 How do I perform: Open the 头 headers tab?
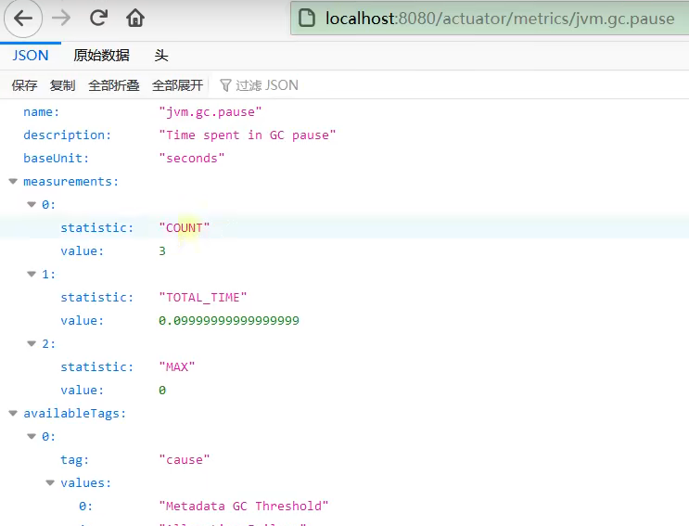click(x=160, y=56)
